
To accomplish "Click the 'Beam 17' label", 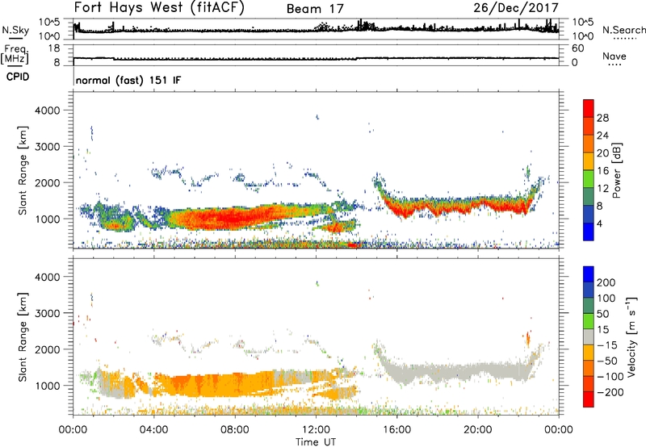I will (x=315, y=9).
